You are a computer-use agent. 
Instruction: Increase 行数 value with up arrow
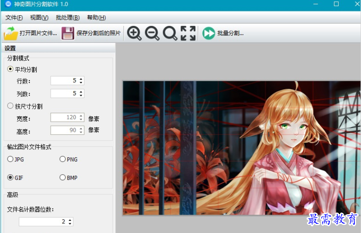[x=81, y=79]
